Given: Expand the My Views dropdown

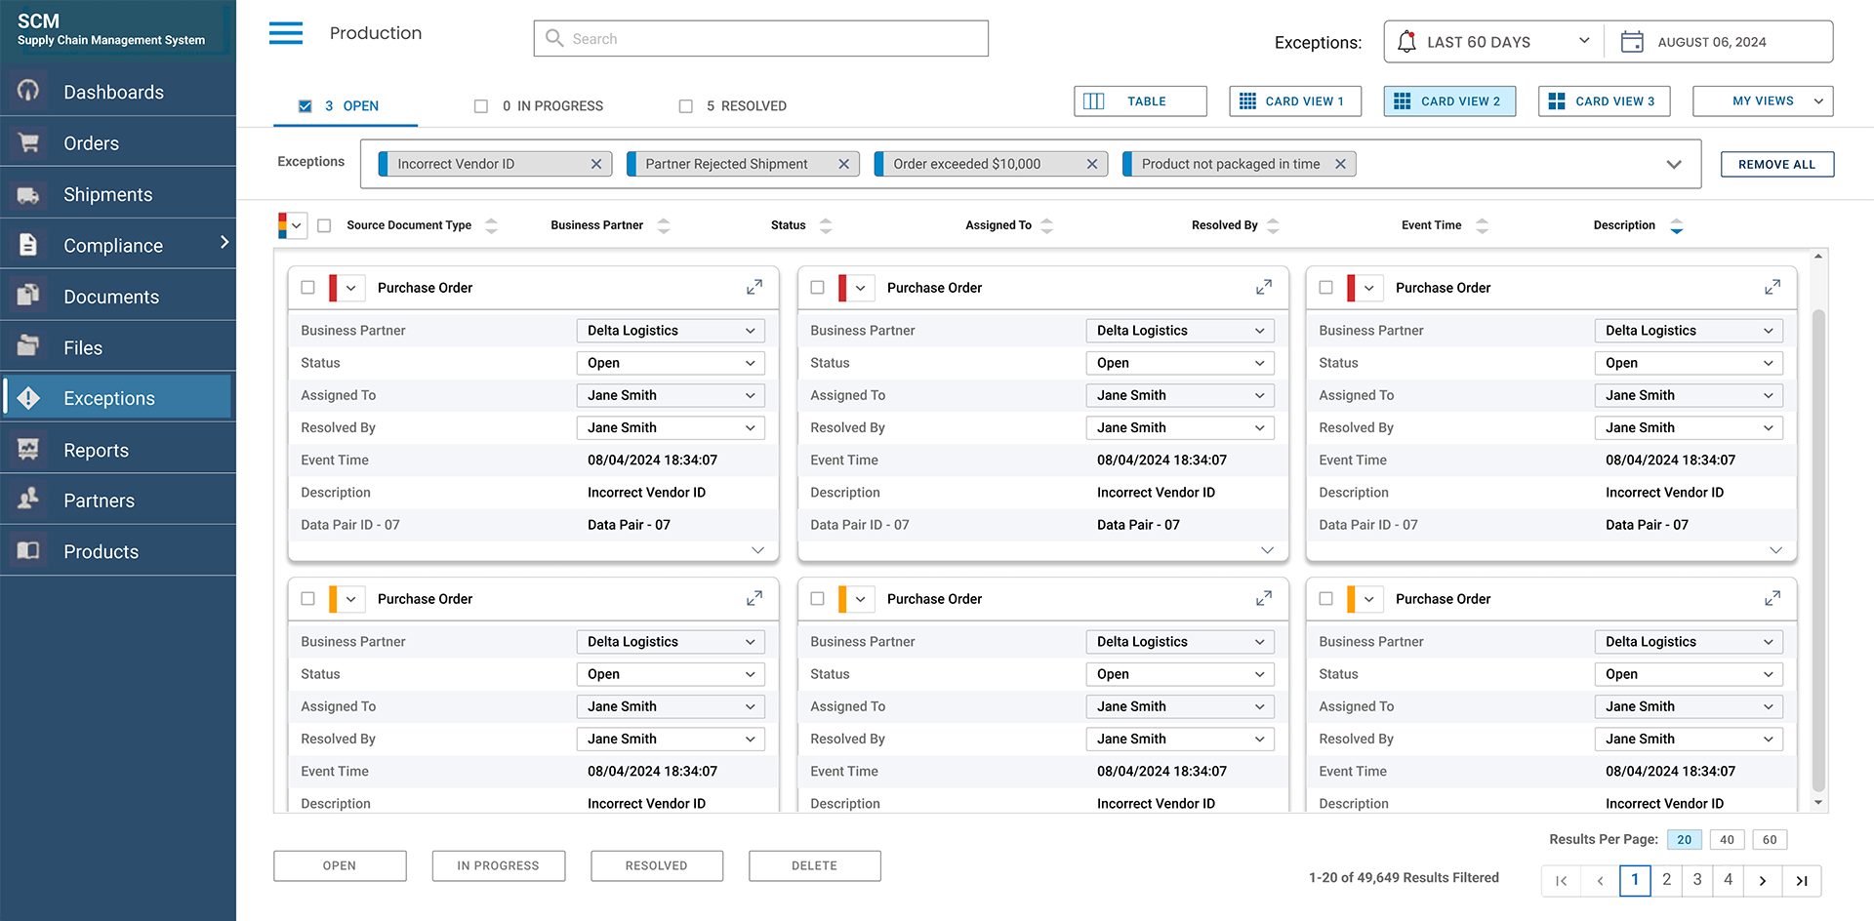Looking at the screenshot, I should [1763, 101].
